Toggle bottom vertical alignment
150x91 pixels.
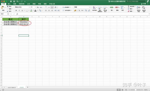[52, 7]
